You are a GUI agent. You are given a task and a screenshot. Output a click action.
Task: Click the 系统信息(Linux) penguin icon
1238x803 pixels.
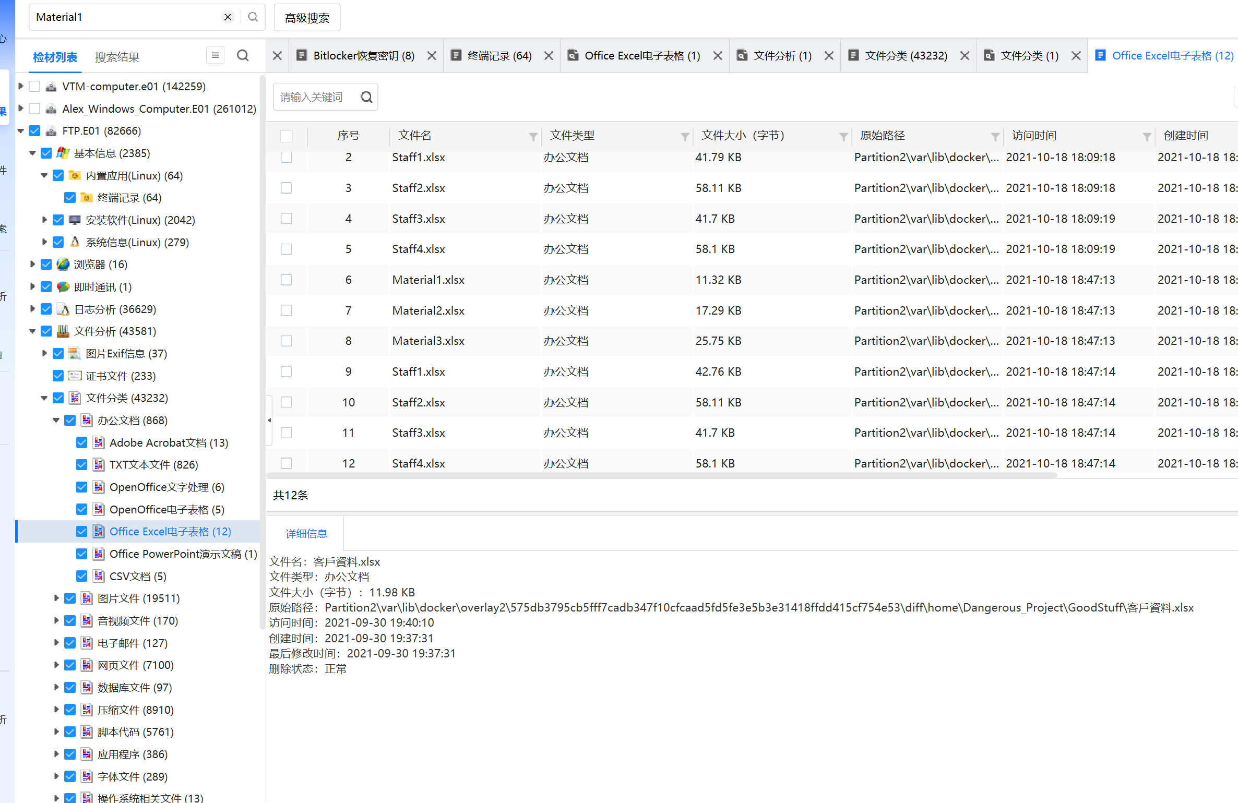click(75, 242)
